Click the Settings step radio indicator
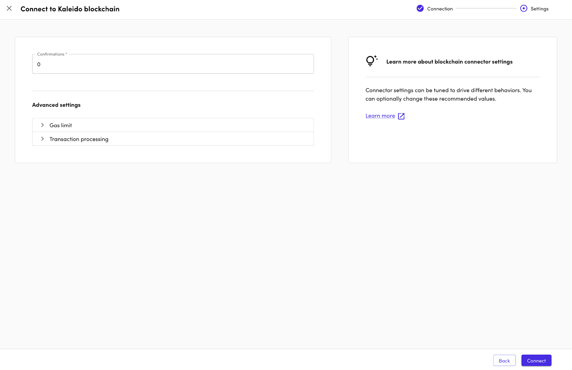 (524, 8)
